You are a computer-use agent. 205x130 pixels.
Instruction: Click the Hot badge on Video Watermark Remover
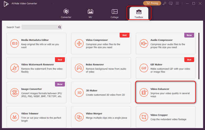point(60,60)
